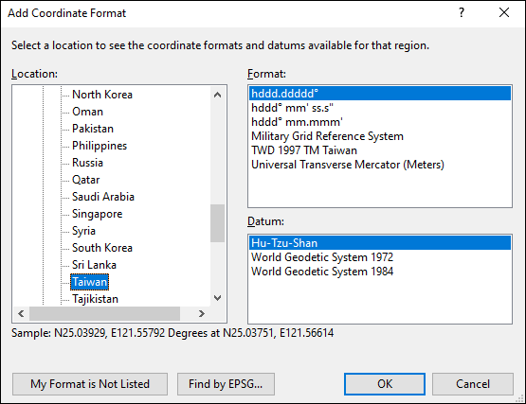The image size is (526, 404).
Task: Click the horizontal scrollbar thumb in Location
Action: click(104, 314)
